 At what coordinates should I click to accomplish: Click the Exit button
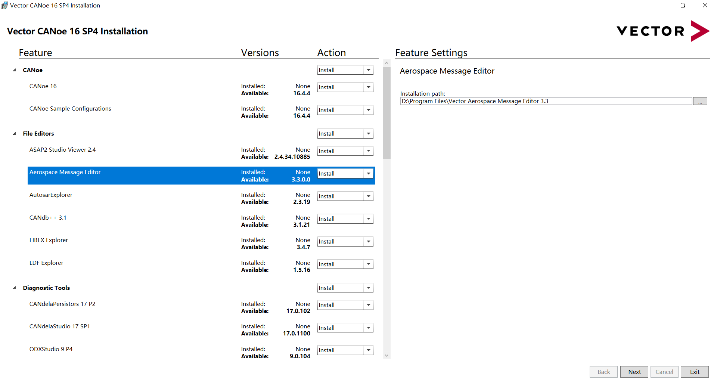tap(695, 372)
